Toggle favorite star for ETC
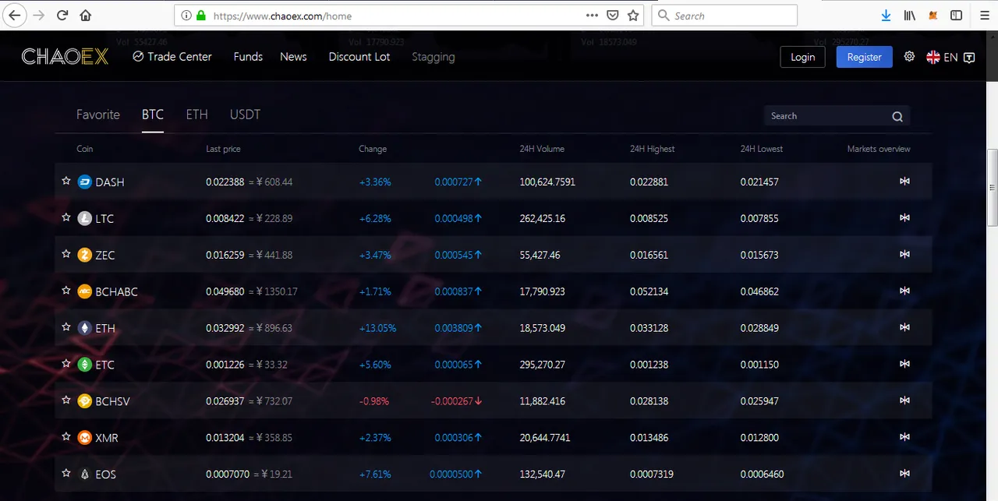 click(x=66, y=364)
